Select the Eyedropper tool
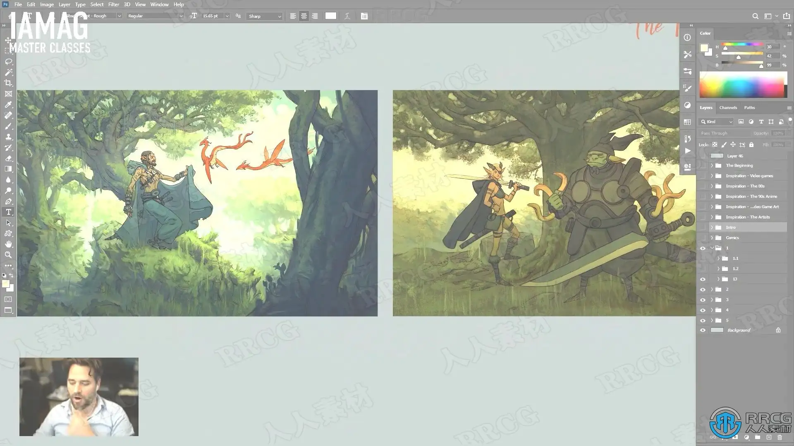Image resolution: width=794 pixels, height=446 pixels. tap(8, 105)
